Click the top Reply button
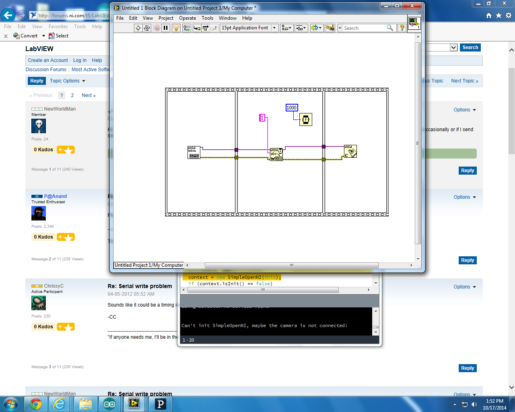 (x=37, y=81)
